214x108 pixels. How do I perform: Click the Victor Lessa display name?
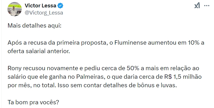pos(40,6)
